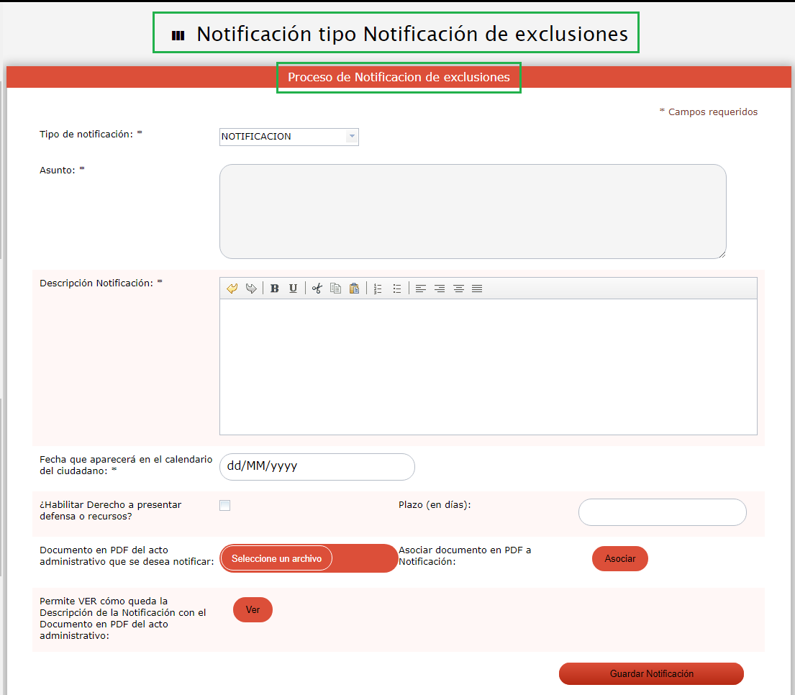Image resolution: width=795 pixels, height=695 pixels.
Task: Align the description text to the left
Action: click(x=421, y=289)
